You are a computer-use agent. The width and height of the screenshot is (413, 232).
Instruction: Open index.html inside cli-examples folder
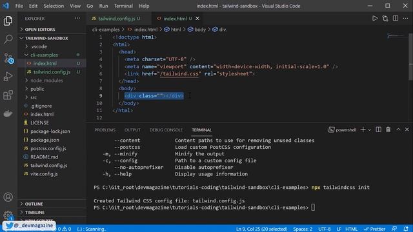pos(45,63)
